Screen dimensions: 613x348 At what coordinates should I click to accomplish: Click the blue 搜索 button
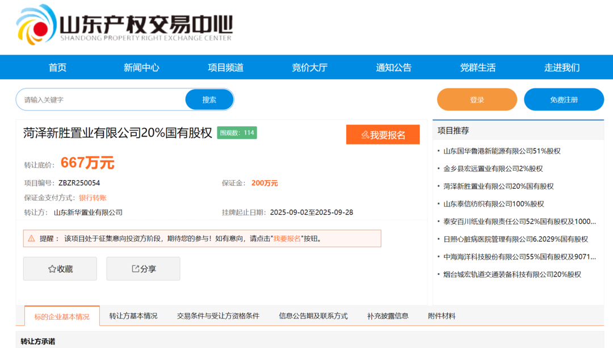[209, 100]
